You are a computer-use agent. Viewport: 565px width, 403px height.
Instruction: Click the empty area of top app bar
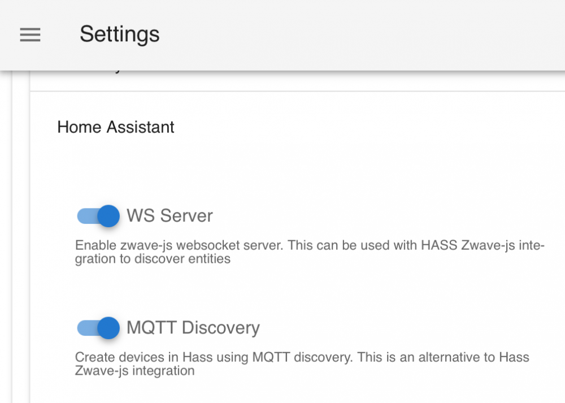[367, 34]
